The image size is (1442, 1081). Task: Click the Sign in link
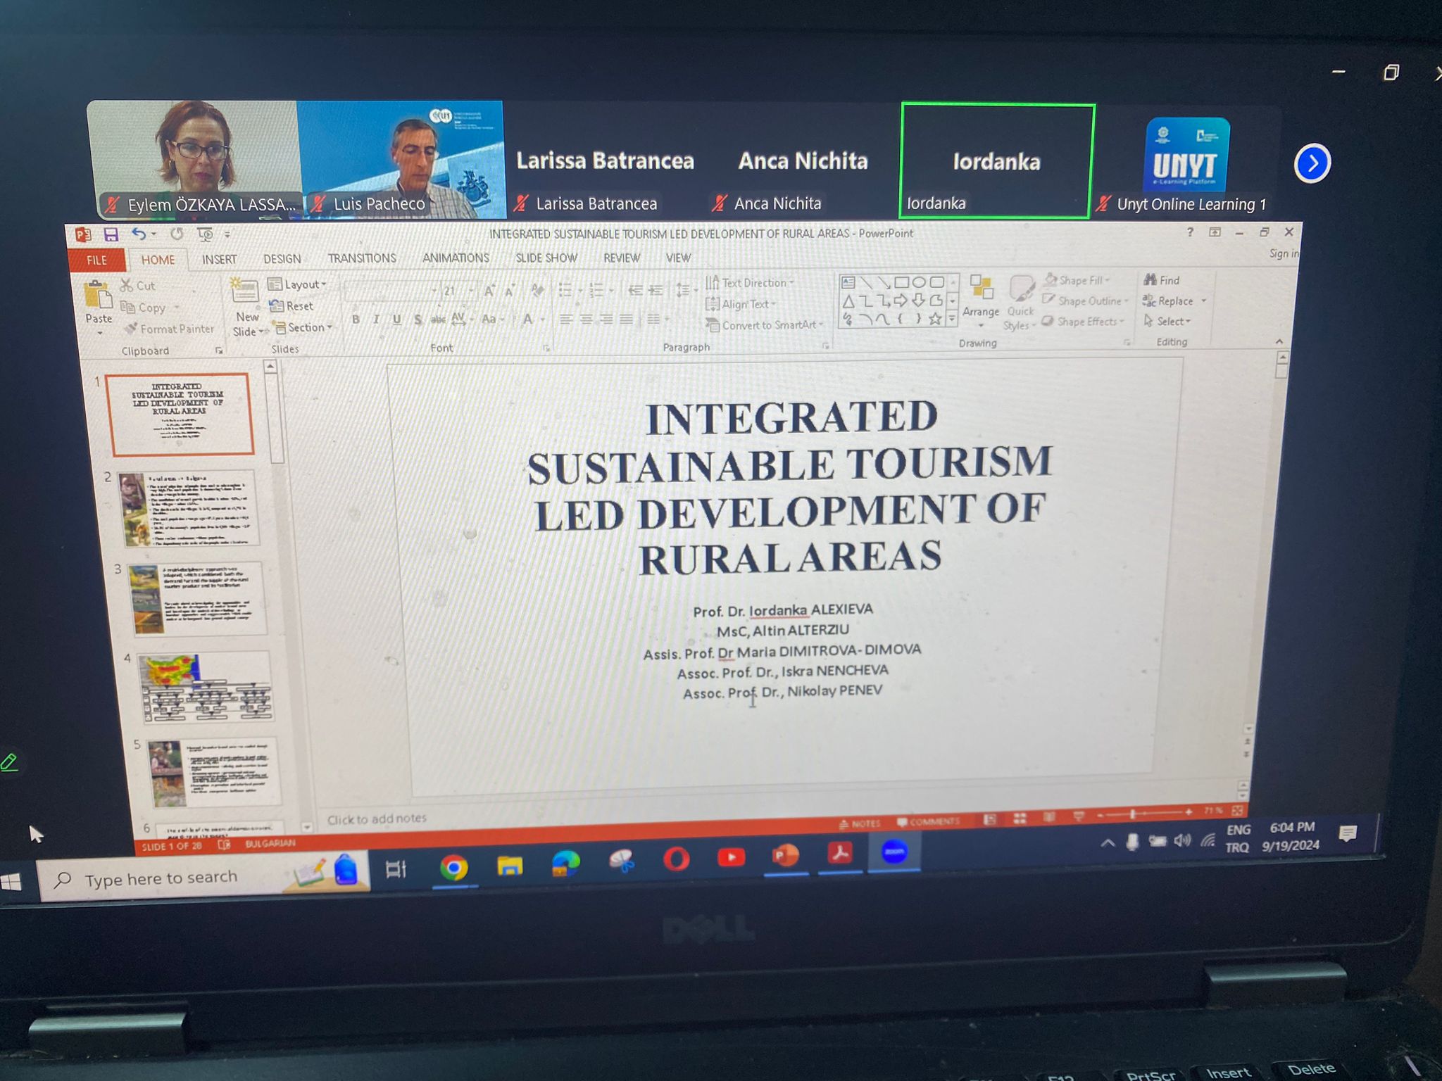click(1284, 253)
